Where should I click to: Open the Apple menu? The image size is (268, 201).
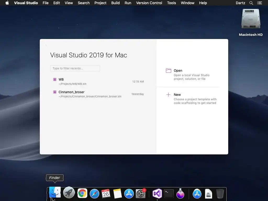[x=7, y=3]
